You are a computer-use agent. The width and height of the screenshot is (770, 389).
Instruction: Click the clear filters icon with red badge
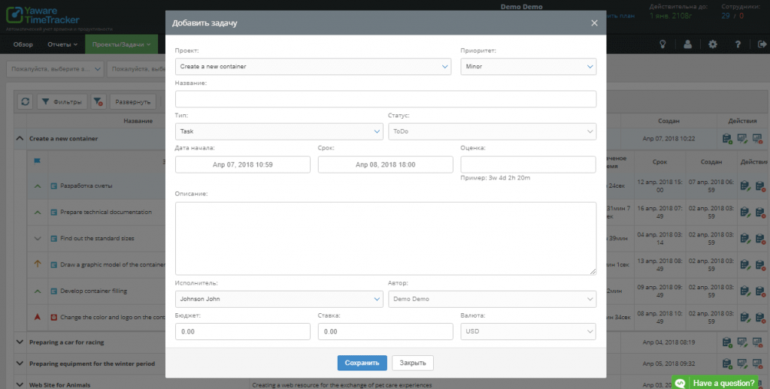(x=99, y=101)
